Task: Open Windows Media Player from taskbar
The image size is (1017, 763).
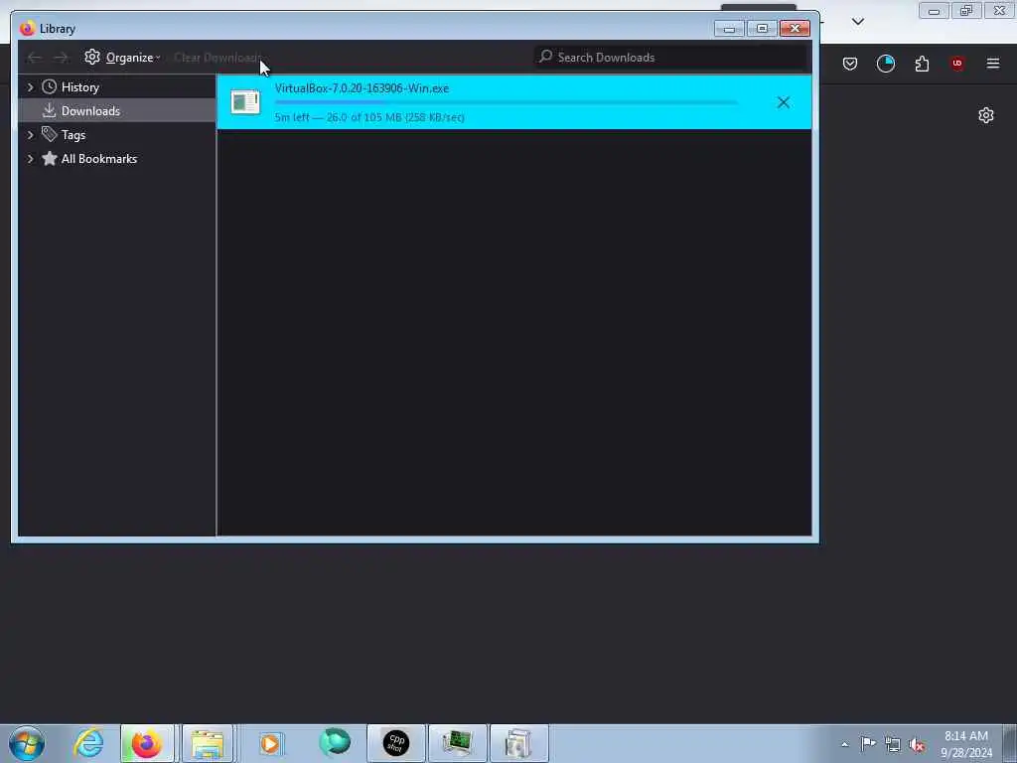Action: (x=270, y=743)
